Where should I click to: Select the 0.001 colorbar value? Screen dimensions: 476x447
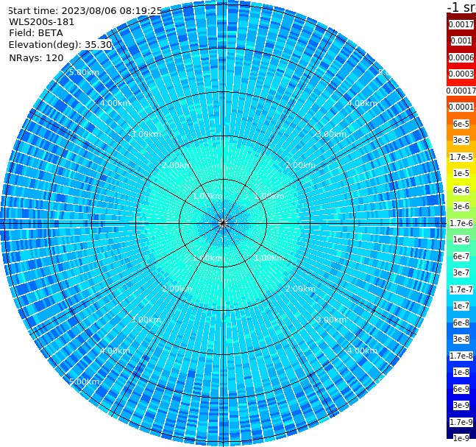pos(461,41)
